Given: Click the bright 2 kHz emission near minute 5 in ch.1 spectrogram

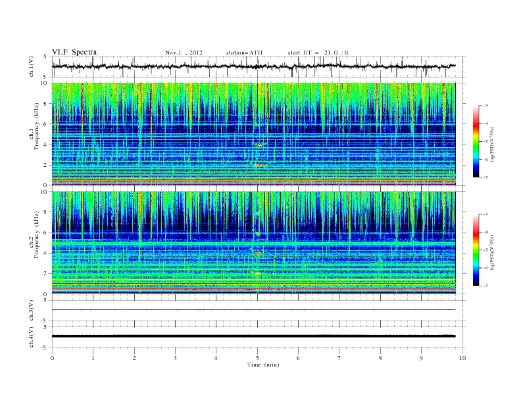Looking at the screenshot, I should 259,164.
